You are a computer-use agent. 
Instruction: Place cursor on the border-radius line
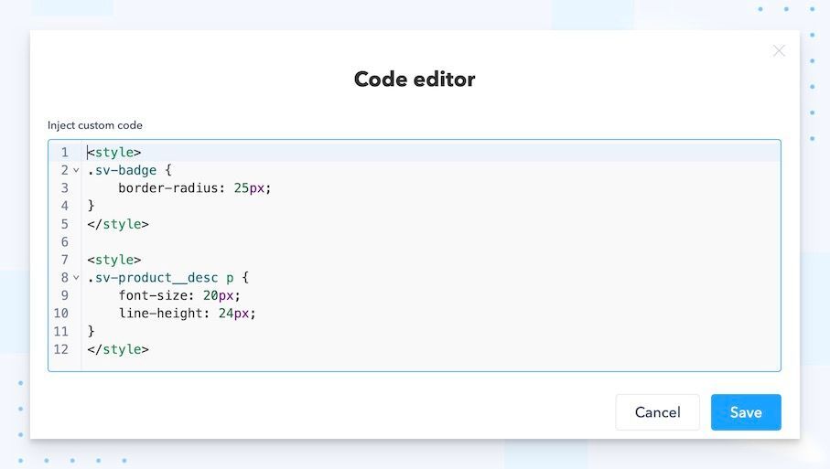[x=194, y=188]
